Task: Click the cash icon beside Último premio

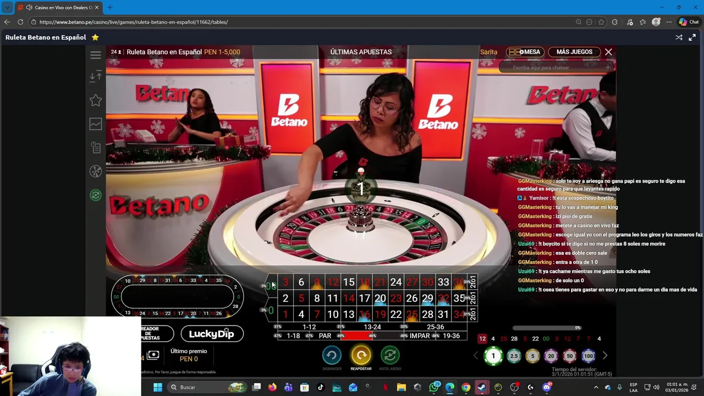Action: coord(153,355)
